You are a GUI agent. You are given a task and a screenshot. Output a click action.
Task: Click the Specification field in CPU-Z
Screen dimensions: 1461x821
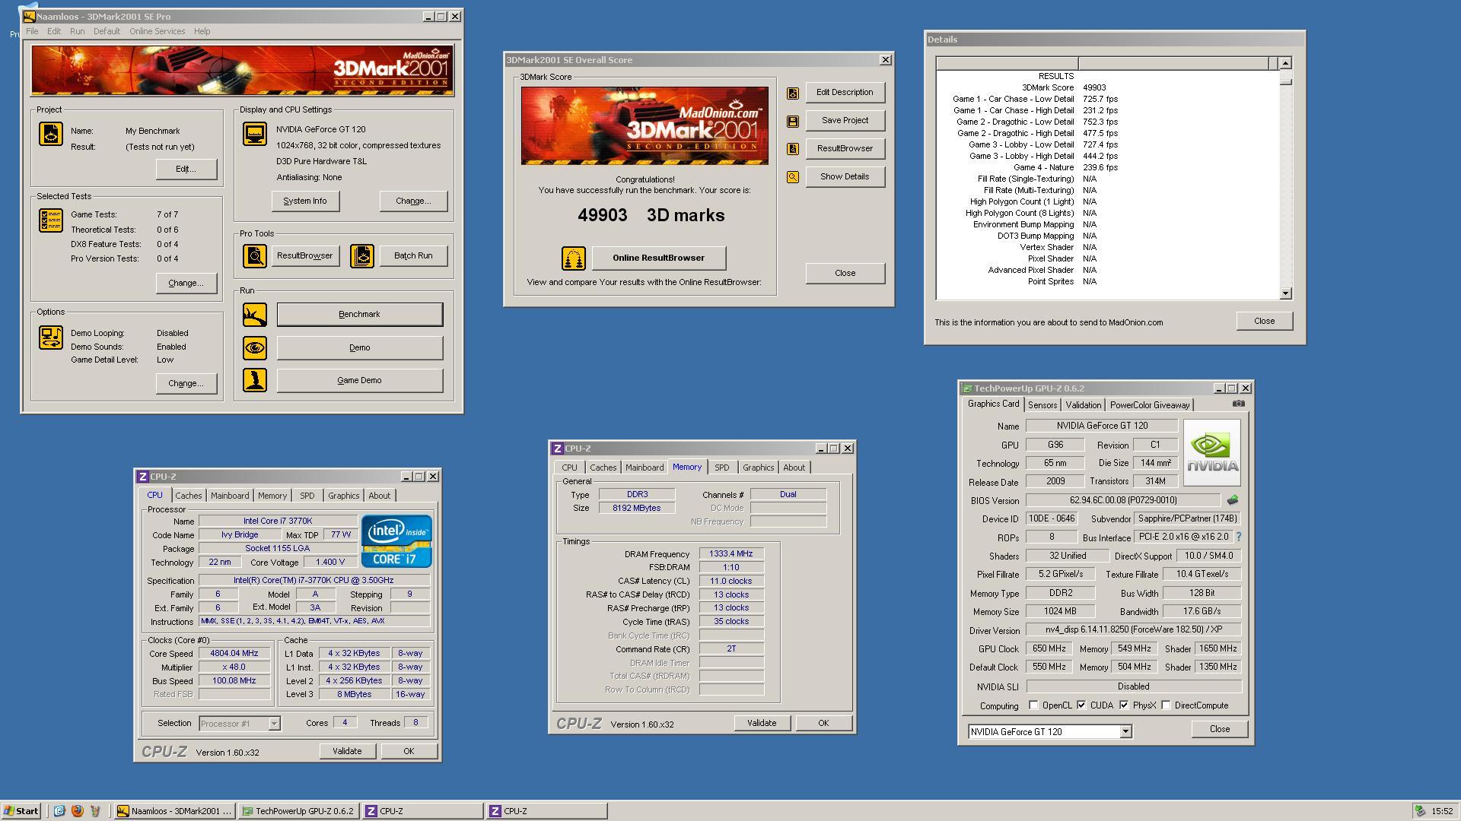click(x=314, y=581)
